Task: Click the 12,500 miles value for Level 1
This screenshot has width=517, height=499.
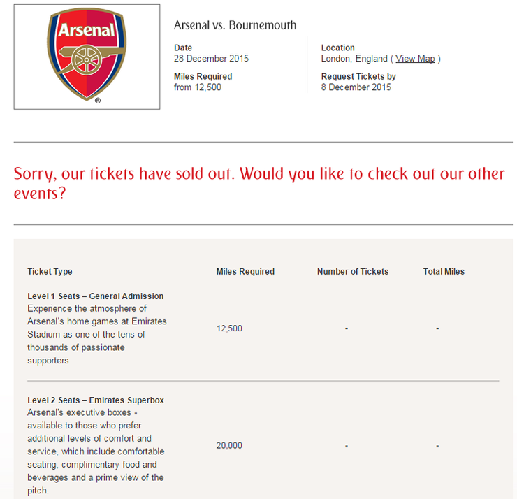Action: tap(229, 328)
